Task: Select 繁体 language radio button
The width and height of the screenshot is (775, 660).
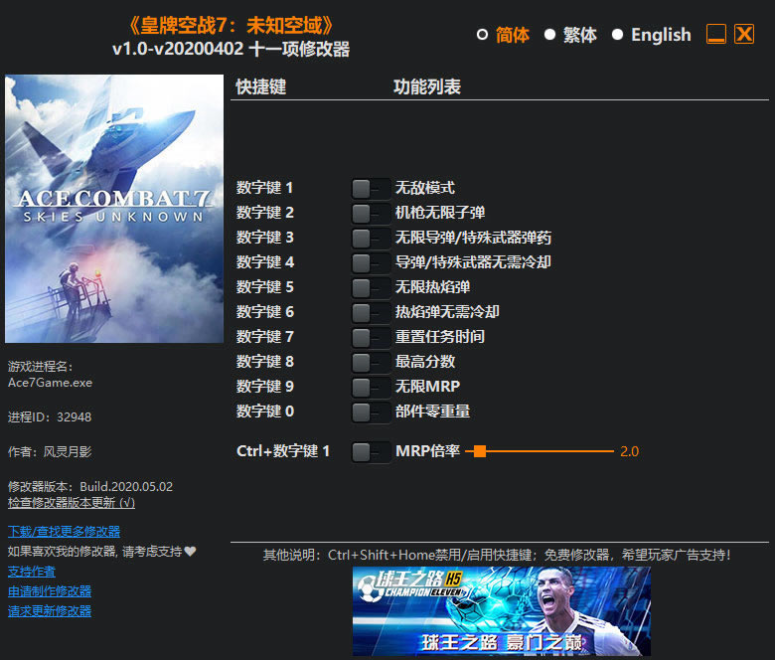Action: tap(549, 35)
